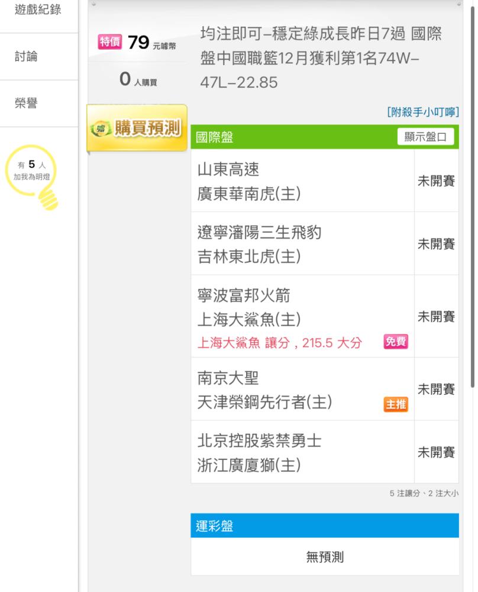Open the 附殺手小叮嚀 link

pos(423,112)
